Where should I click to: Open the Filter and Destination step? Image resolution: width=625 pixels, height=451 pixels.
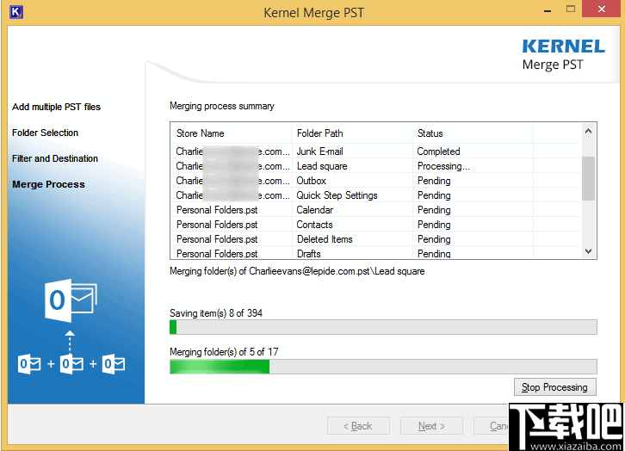55,158
